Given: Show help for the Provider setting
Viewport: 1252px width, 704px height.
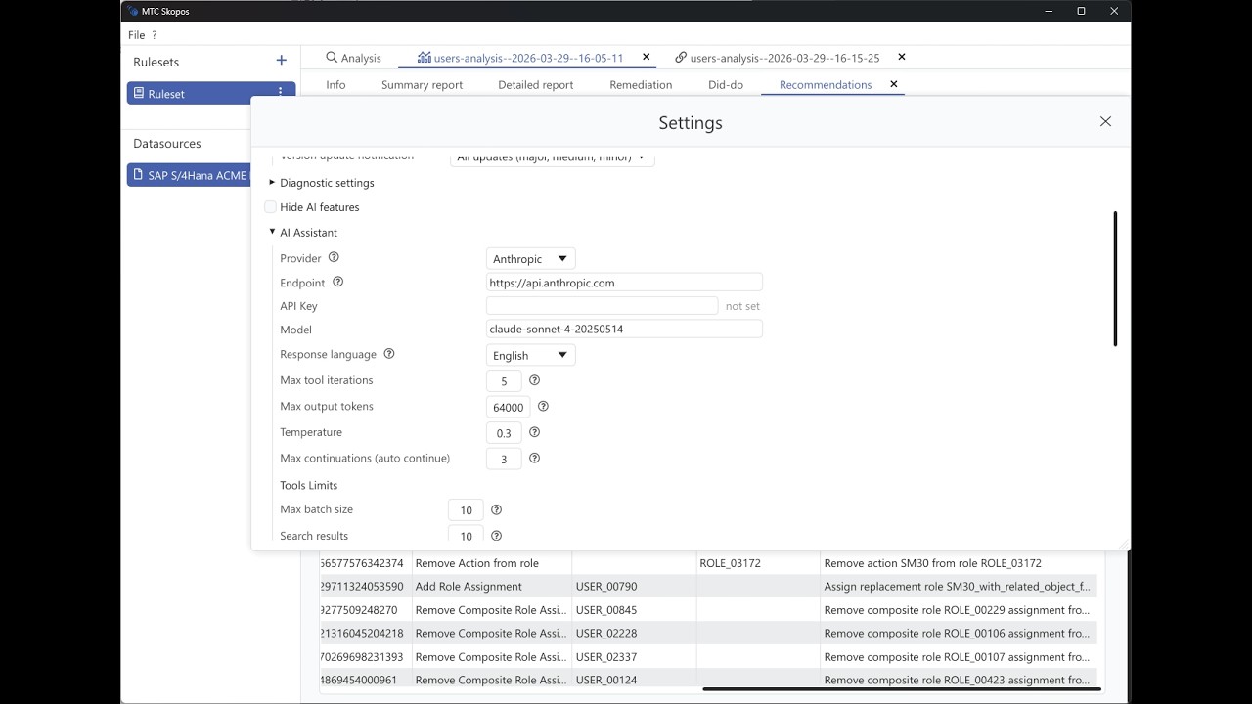Looking at the screenshot, I should point(334,258).
